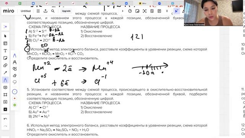Viewport: 245px width, 138px height.
Task: Select the Shapes tool
Action: click(5, 66)
